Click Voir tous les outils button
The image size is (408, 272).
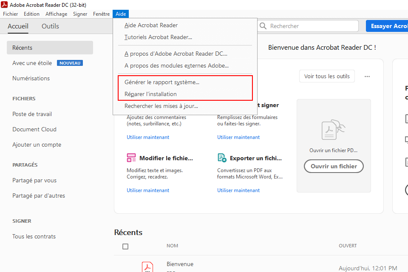327,76
